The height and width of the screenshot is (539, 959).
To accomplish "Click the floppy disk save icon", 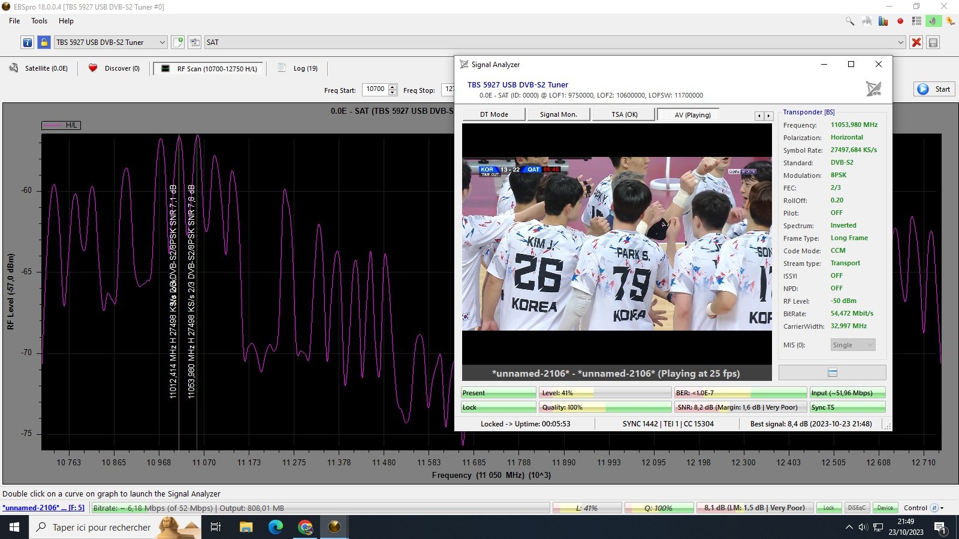I will 933,43.
